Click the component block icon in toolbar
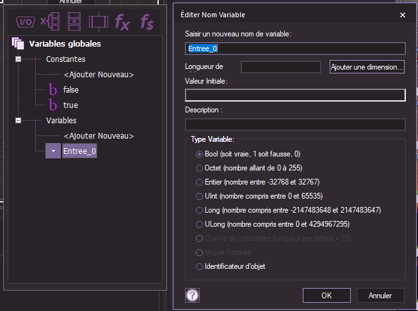 pos(99,22)
